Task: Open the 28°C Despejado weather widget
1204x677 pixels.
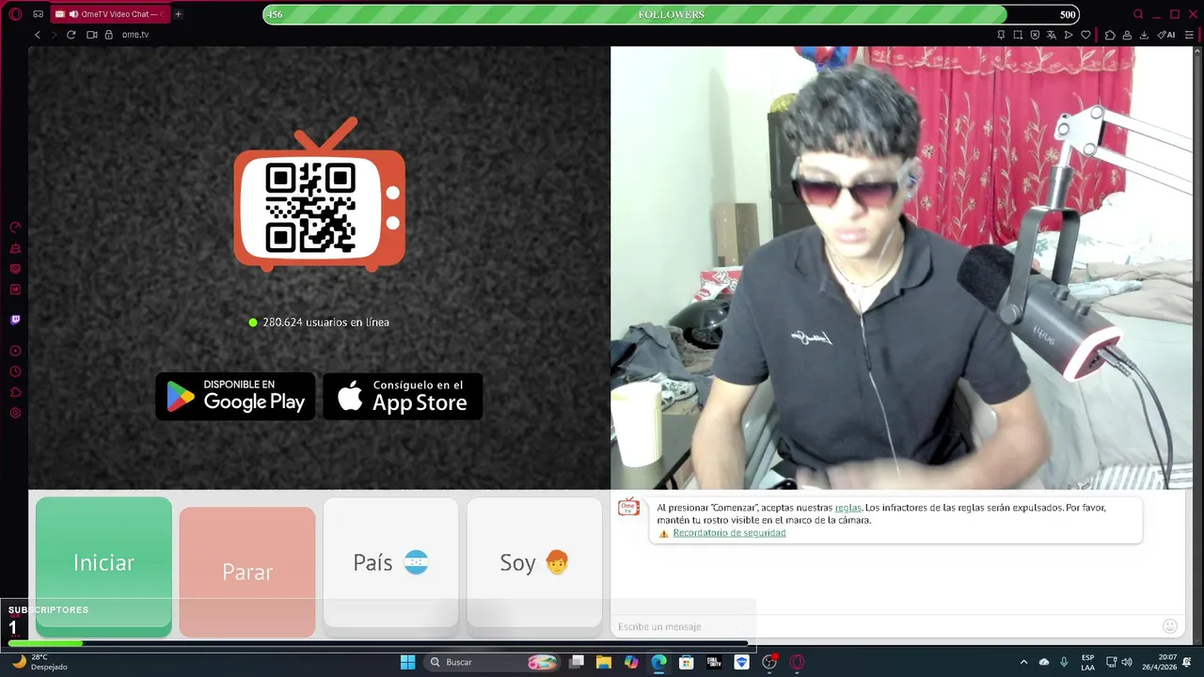Action: point(40,662)
